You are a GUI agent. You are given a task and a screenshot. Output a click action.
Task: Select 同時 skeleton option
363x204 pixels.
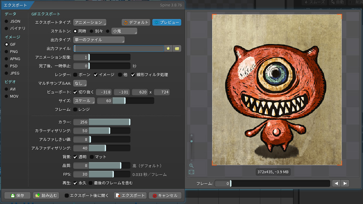click(x=80, y=31)
